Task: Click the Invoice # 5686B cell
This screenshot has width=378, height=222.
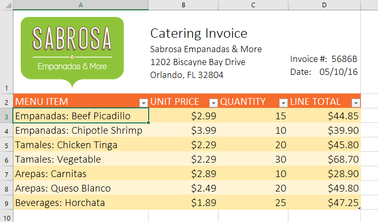Action: pos(324,59)
